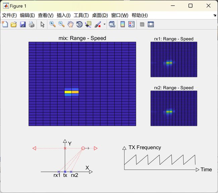Viewport: 218px width, 193px height.
Task: Click the 'Time' axis label
Action: click(206, 170)
